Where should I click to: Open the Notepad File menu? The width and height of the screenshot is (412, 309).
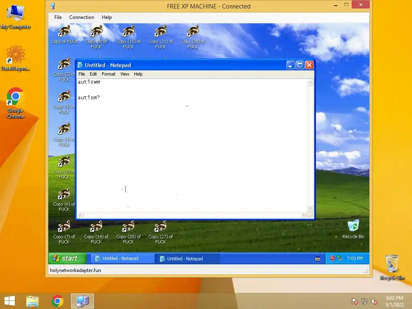82,74
